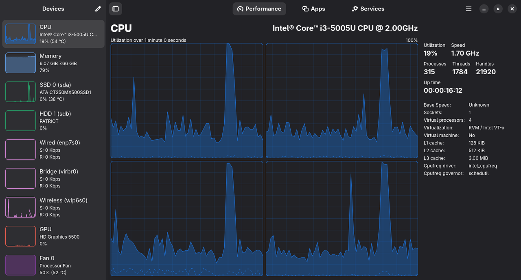Image resolution: width=521 pixels, height=280 pixels.
Task: Minimize the window
Action: pyautogui.click(x=484, y=9)
